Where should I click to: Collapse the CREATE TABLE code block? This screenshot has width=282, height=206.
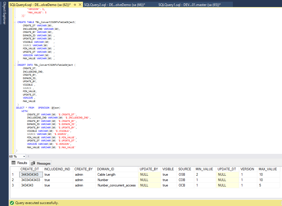pyautogui.click(x=15, y=22)
